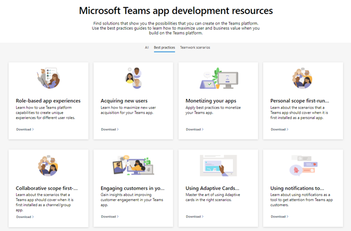Download the Role-based app experiences guide

(25, 129)
